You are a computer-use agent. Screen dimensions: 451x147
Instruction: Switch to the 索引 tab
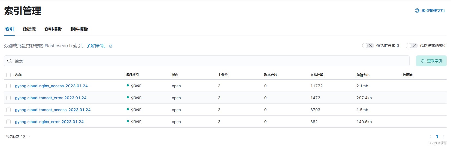(x=10, y=29)
